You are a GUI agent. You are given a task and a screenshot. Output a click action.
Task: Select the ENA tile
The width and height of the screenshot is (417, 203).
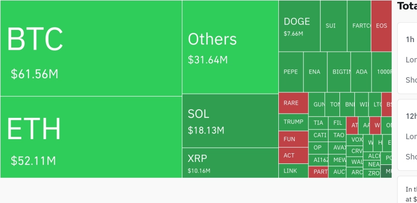[x=315, y=72]
